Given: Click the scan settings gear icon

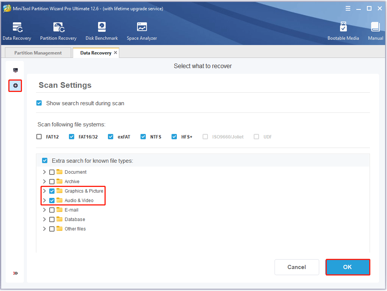Looking at the screenshot, I should (x=15, y=86).
